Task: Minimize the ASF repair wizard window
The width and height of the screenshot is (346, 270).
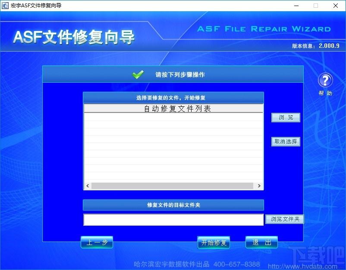Action: (296, 6)
